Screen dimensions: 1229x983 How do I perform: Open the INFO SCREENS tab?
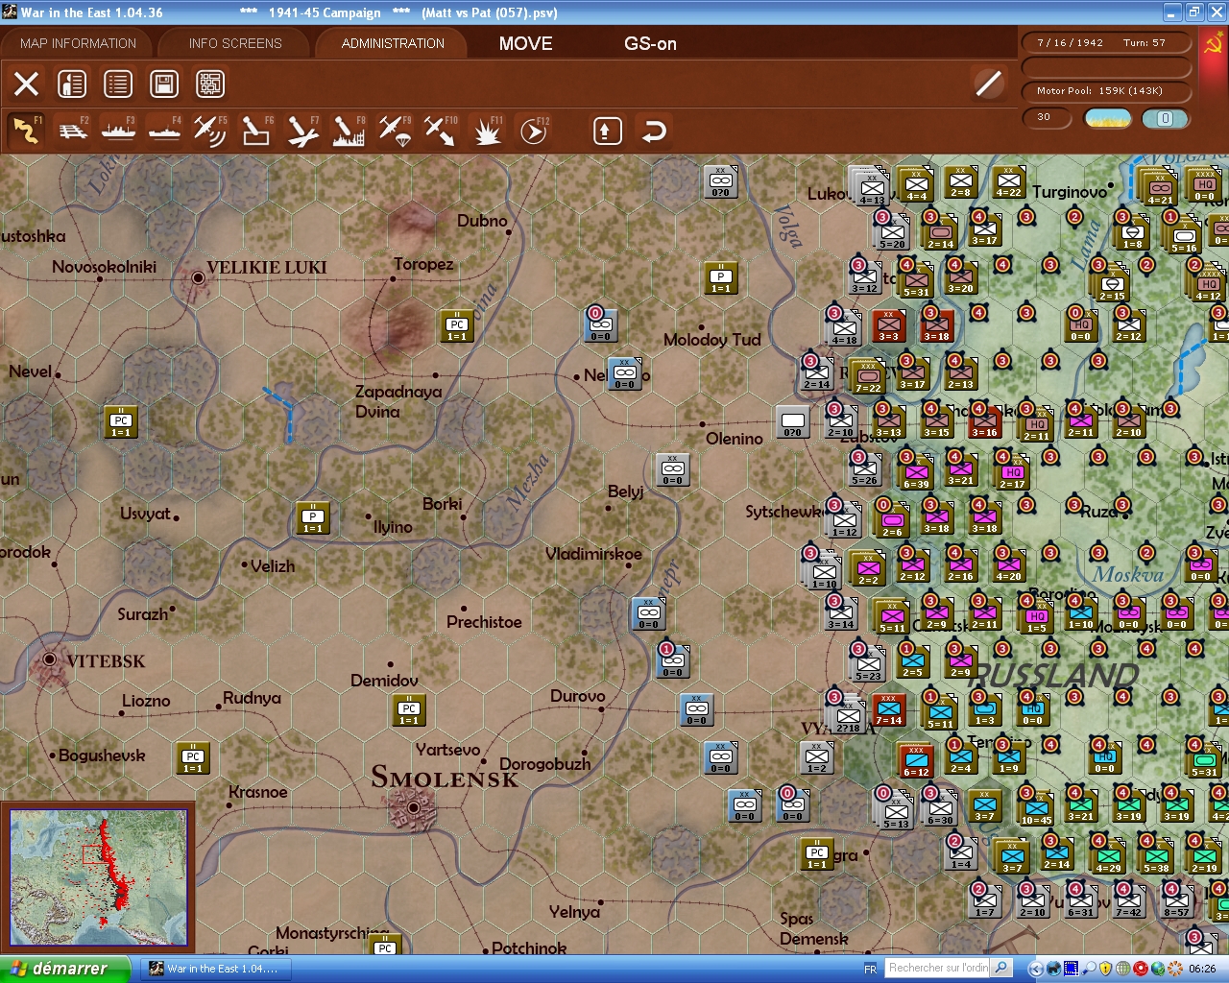(235, 43)
